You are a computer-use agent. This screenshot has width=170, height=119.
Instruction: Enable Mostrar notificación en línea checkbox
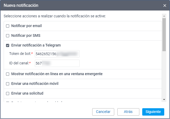coord(8,74)
